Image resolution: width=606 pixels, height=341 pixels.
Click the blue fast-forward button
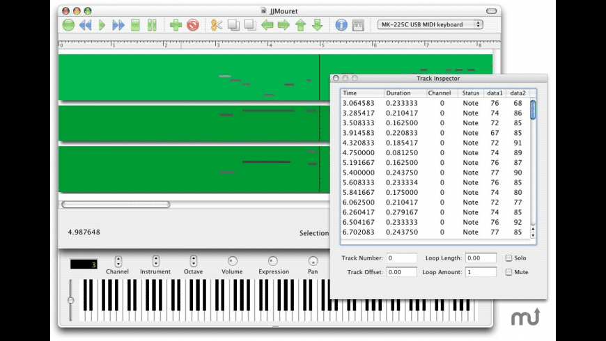pyautogui.click(x=118, y=25)
